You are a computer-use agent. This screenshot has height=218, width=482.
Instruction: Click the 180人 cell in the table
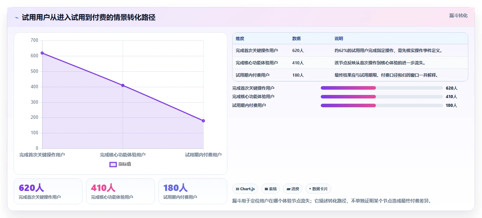pyautogui.click(x=298, y=75)
